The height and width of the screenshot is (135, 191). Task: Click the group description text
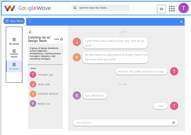45,53
